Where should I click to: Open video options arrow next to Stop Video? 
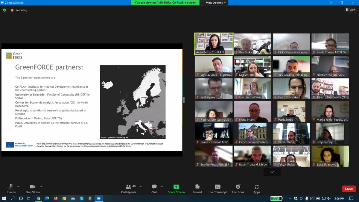(41, 186)
